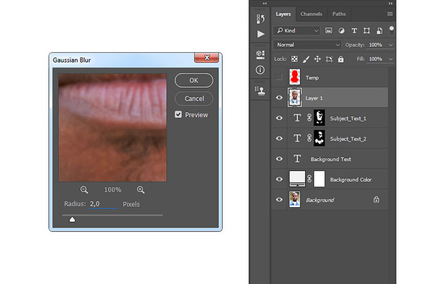Switch to the Paths tab
This screenshot has height=284, width=445.
coord(339,14)
